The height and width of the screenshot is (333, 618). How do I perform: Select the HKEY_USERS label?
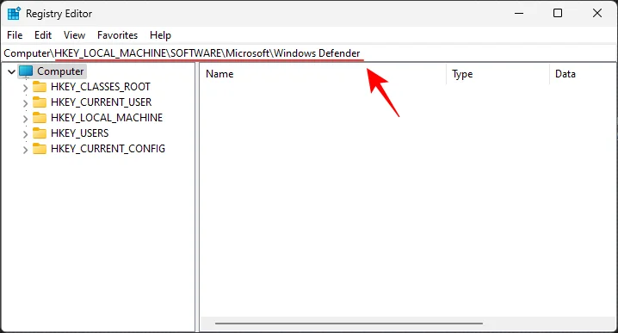pyautogui.click(x=79, y=133)
